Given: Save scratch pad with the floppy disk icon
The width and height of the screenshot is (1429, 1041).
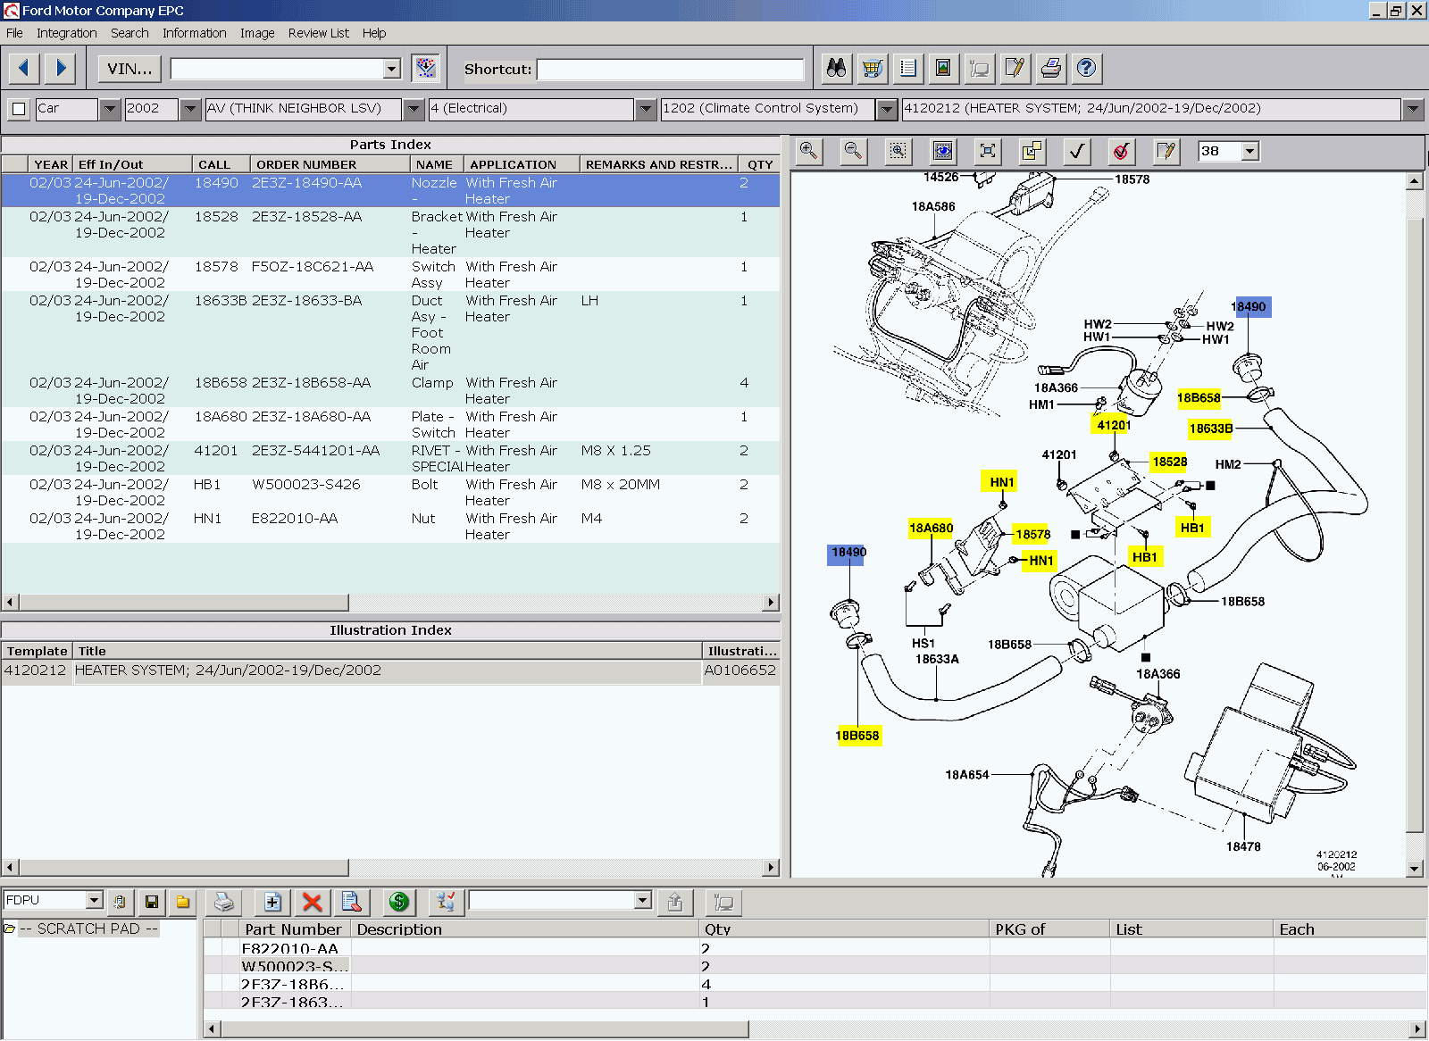Looking at the screenshot, I should pos(152,903).
